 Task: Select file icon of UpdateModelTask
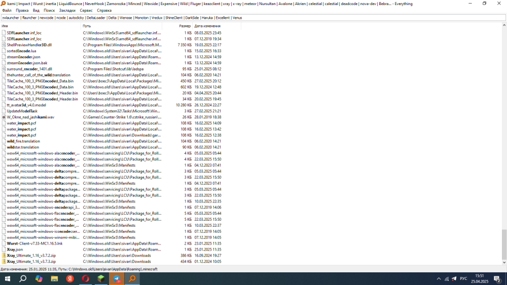[x=4, y=111]
